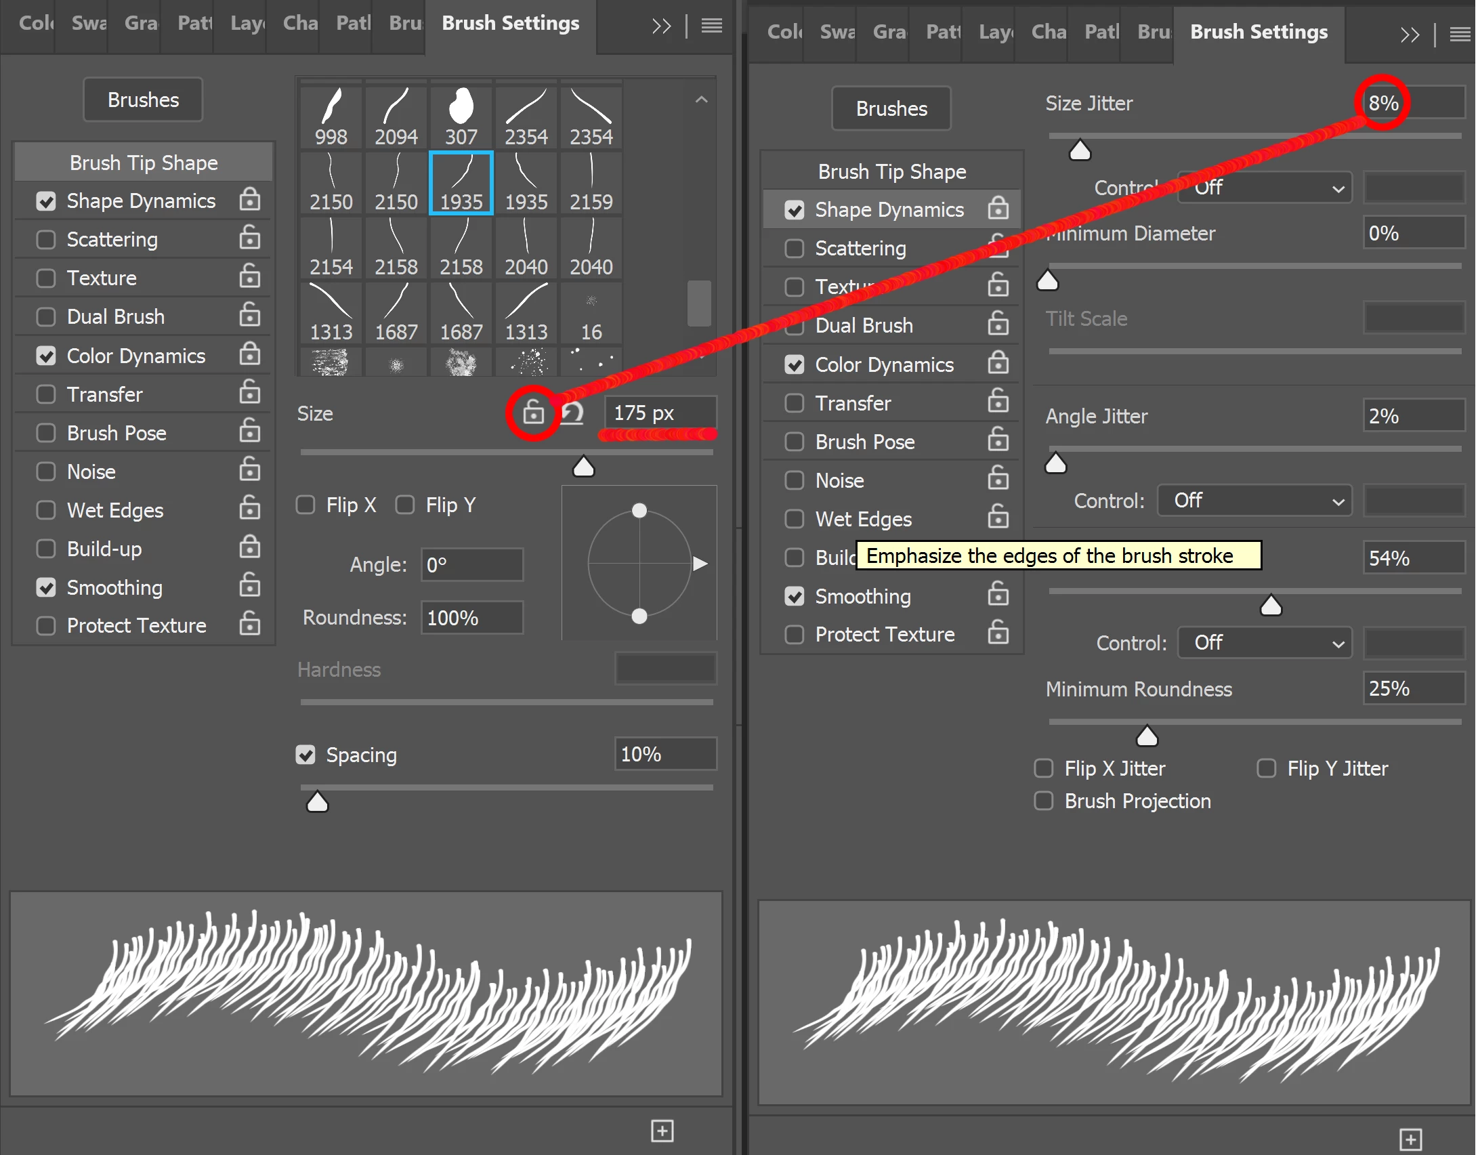The width and height of the screenshot is (1478, 1155).
Task: Click the Brushes button in right panel
Action: point(891,108)
